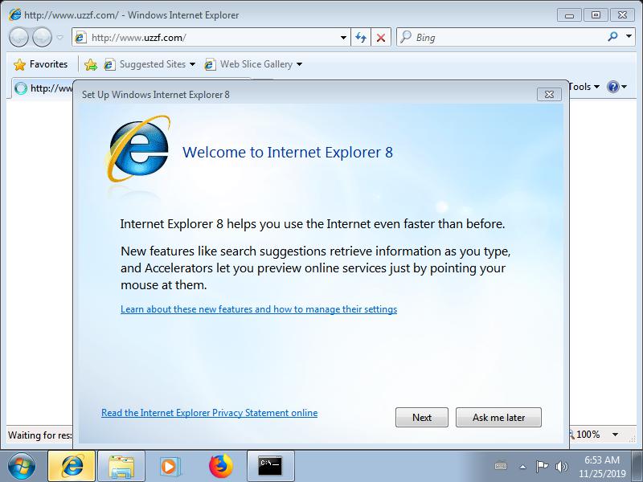Image resolution: width=643 pixels, height=482 pixels.
Task: Click the Next button
Action: pos(422,417)
